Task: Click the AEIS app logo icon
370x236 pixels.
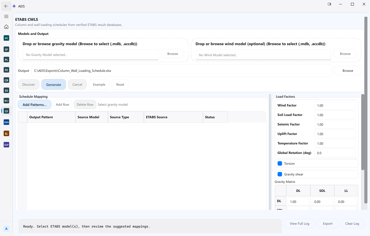Action: 14,6
